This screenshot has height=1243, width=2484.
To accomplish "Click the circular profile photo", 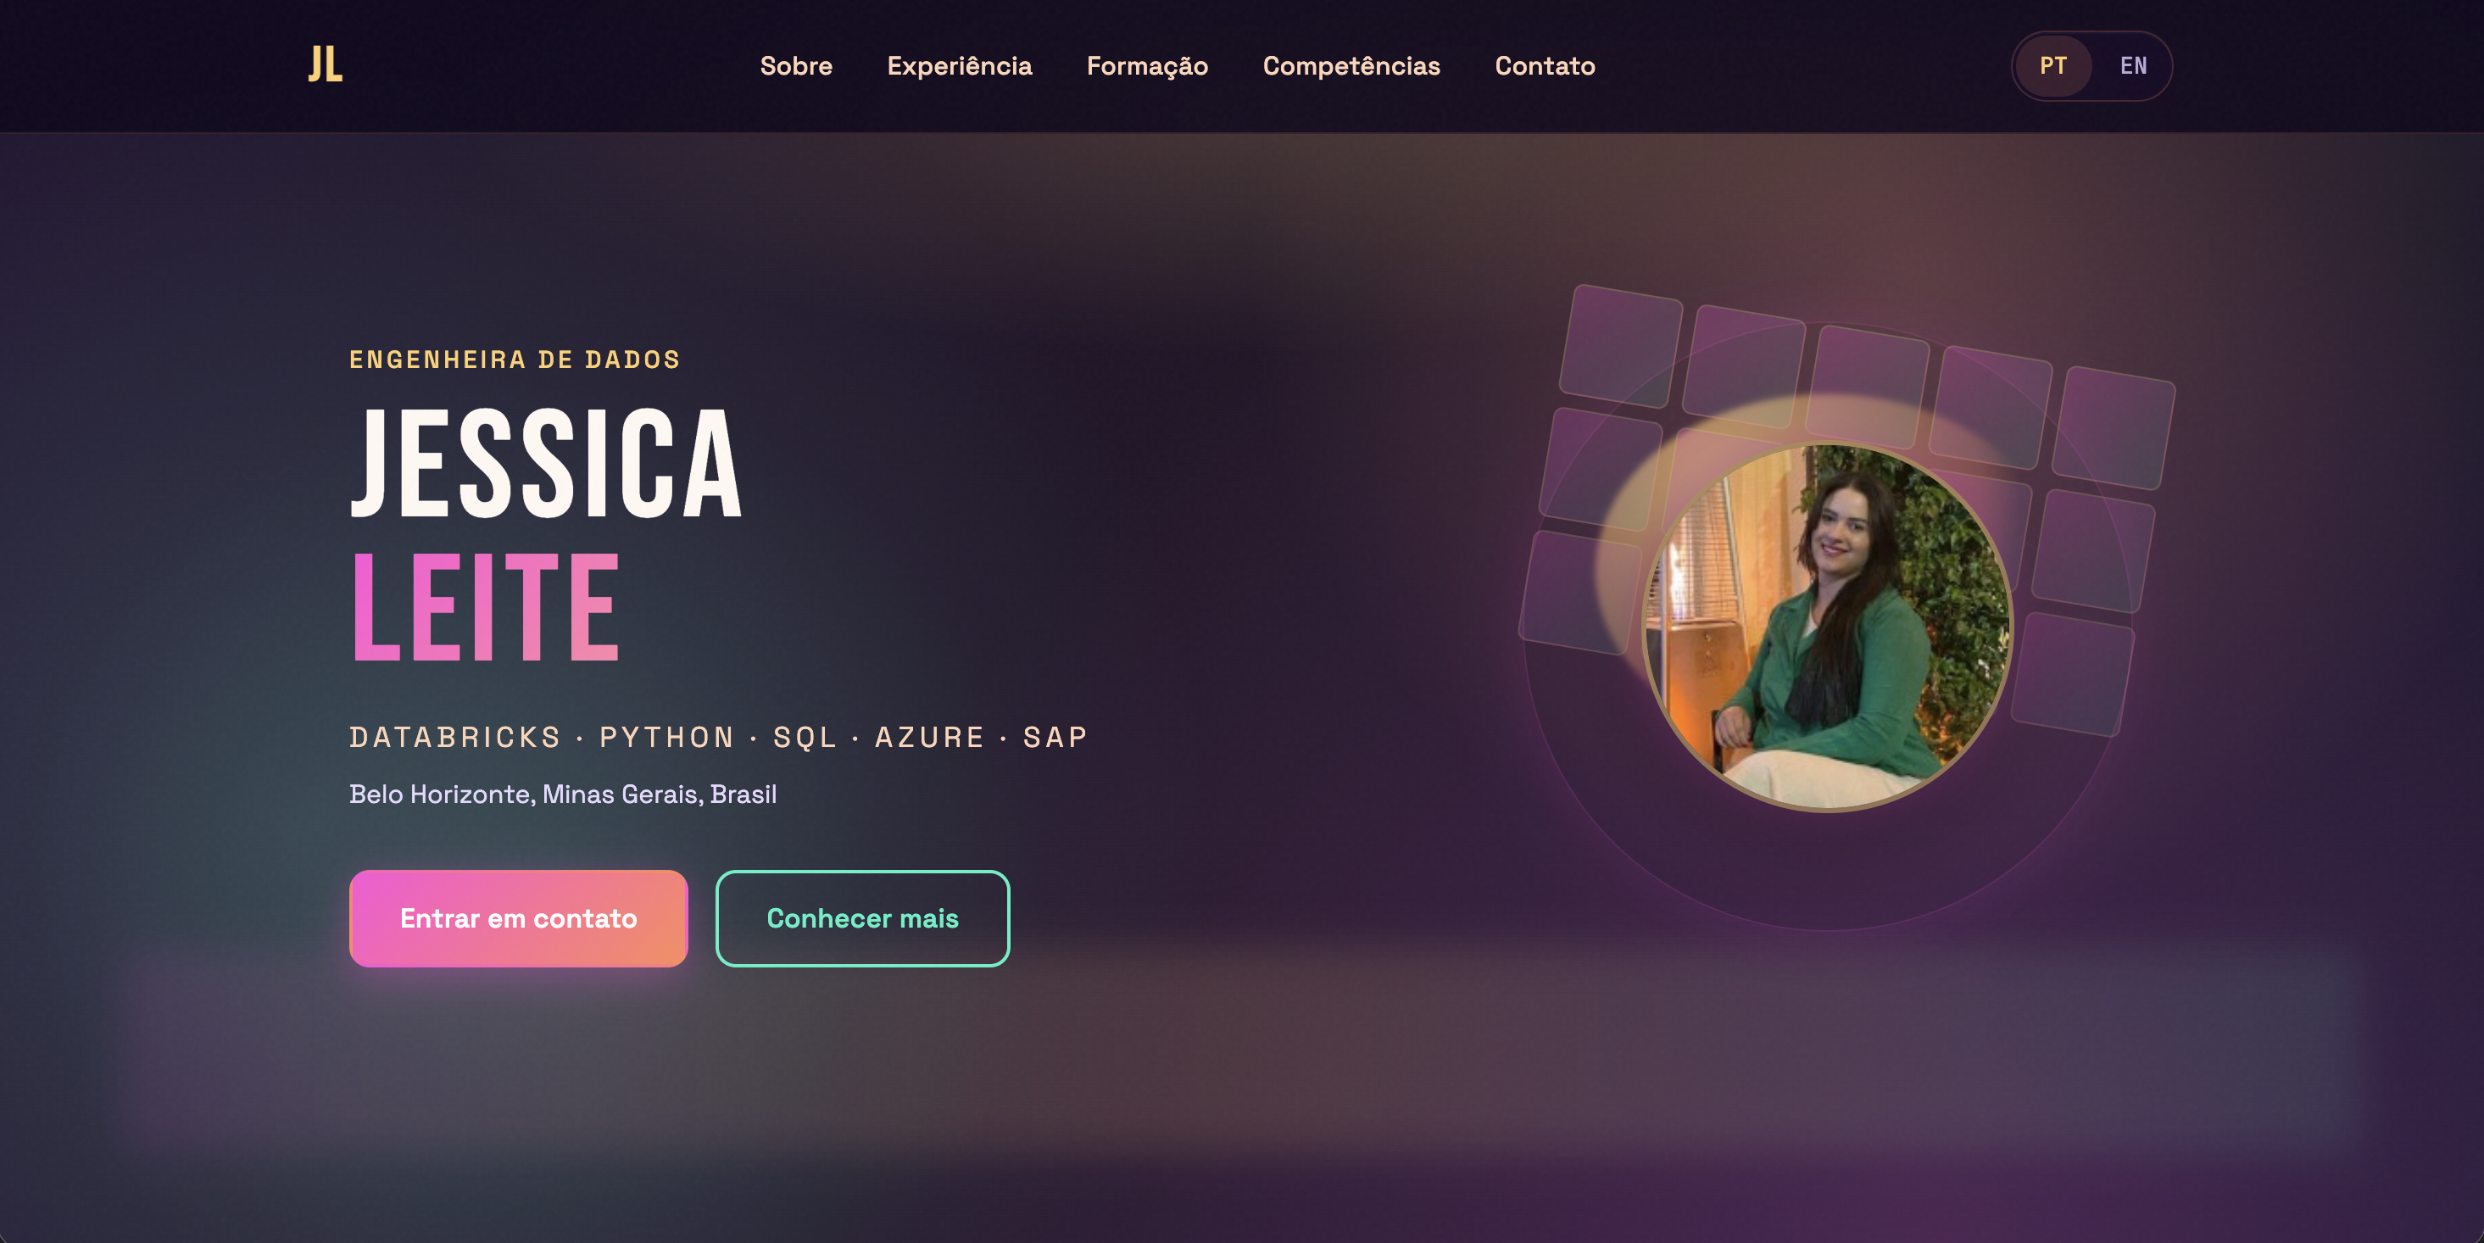I will click(x=1827, y=627).
